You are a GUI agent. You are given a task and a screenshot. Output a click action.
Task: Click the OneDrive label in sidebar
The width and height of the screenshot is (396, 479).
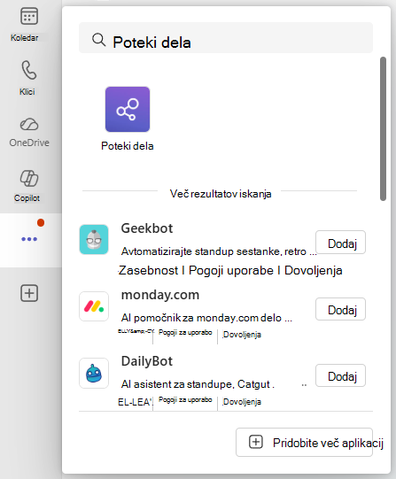coord(29,143)
